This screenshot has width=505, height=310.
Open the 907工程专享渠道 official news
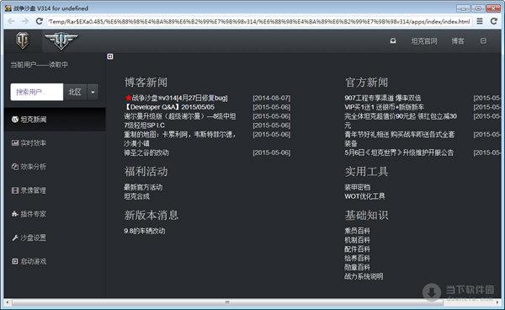coord(383,98)
